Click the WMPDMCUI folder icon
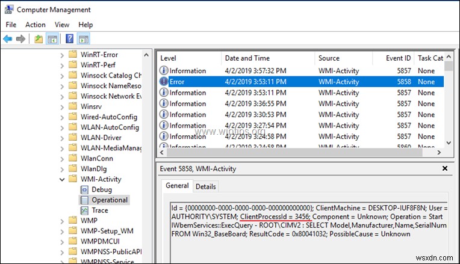This screenshot has width=460, height=264. (x=73, y=241)
